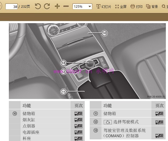
Task: Print the document (打印)
Action: (x=136, y=6)
